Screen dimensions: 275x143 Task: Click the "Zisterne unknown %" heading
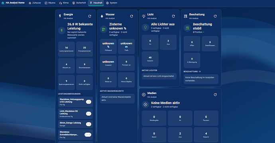point(118,26)
